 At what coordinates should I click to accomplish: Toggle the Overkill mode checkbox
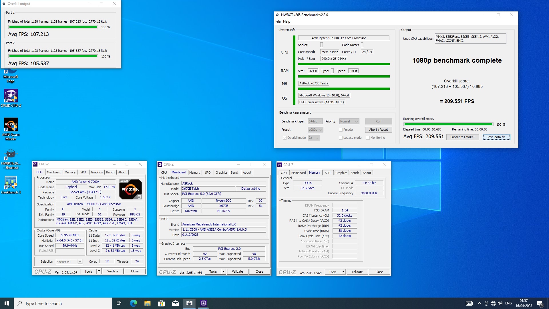285,138
